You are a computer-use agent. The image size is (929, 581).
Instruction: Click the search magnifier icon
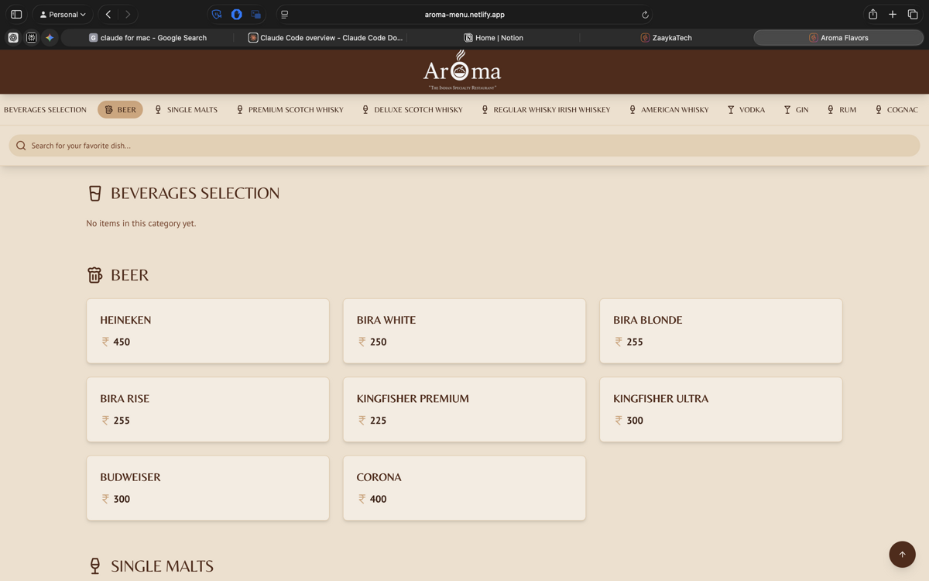(x=21, y=146)
